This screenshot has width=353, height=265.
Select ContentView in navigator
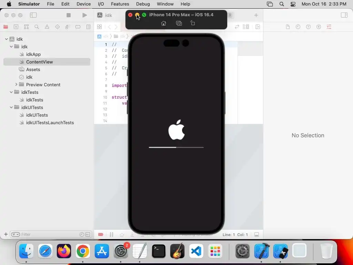(47, 62)
